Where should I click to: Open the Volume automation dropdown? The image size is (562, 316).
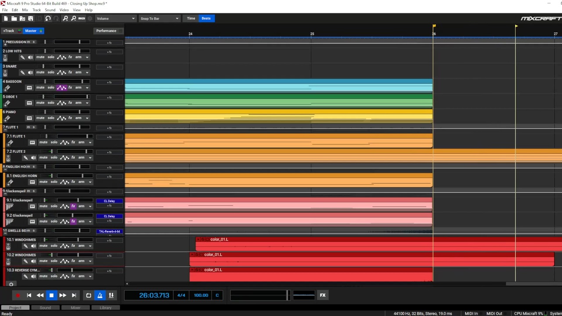tap(115, 18)
